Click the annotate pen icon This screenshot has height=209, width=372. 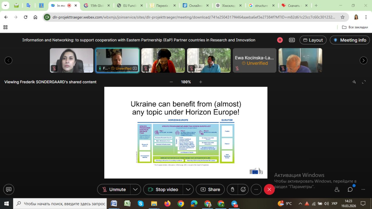click(x=354, y=82)
